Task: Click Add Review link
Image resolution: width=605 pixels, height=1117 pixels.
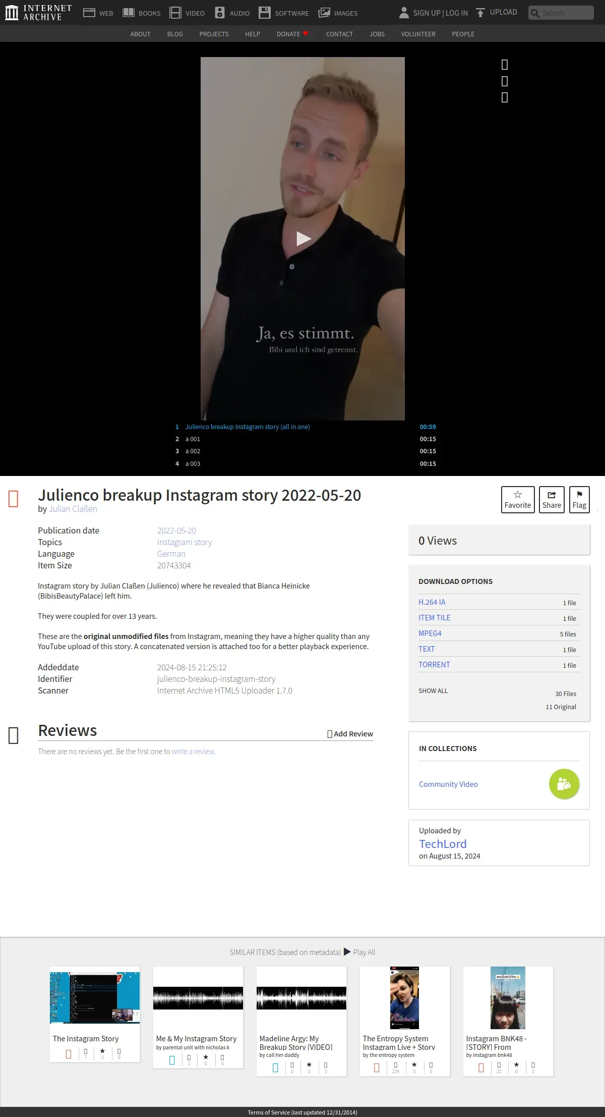Action: pos(350,734)
